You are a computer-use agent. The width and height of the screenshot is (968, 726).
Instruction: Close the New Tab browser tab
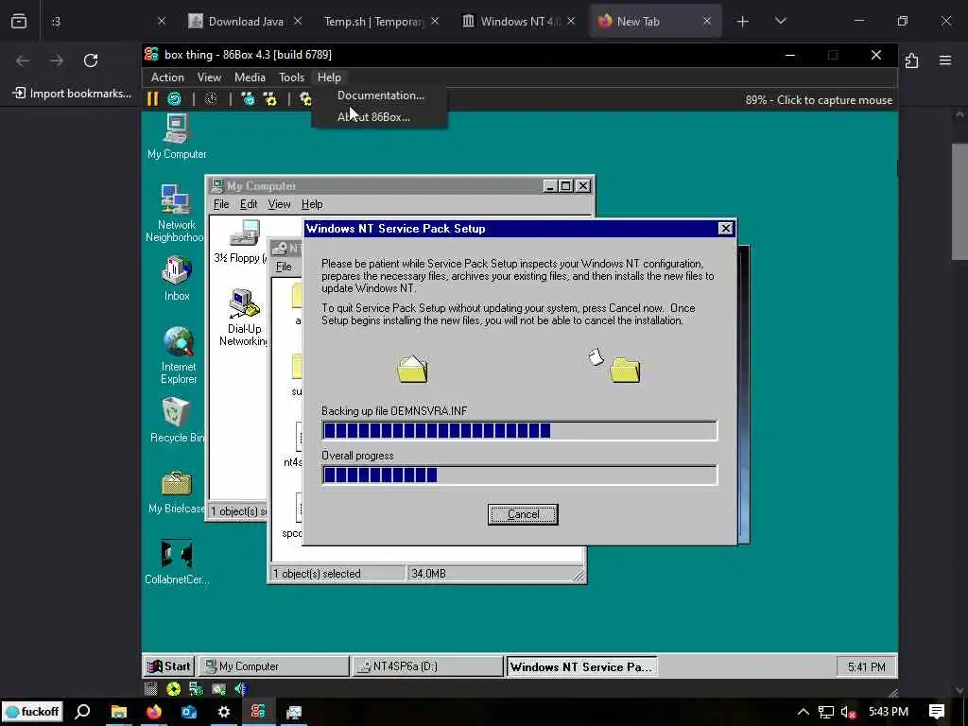(x=707, y=22)
